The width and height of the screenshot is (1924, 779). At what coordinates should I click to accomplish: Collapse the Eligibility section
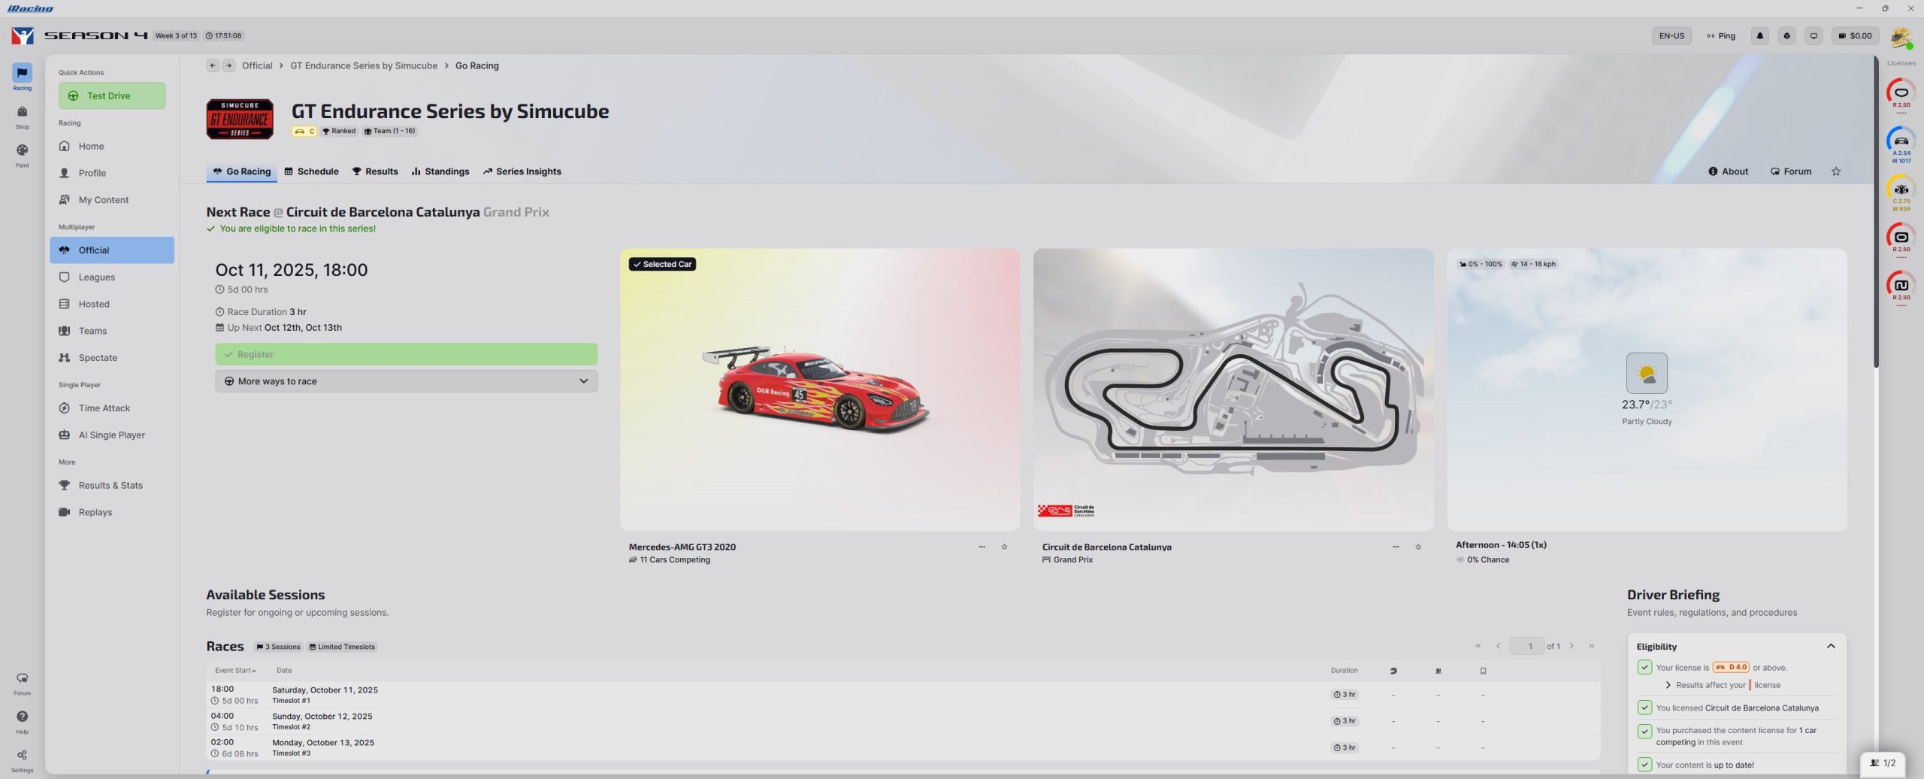[1831, 646]
